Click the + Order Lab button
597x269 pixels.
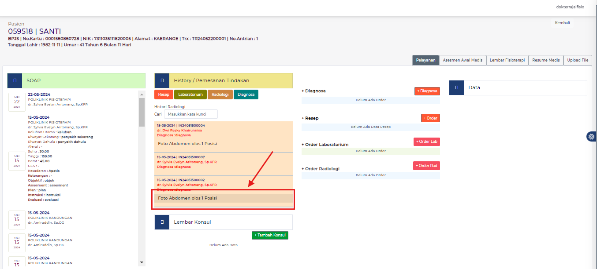coord(426,142)
